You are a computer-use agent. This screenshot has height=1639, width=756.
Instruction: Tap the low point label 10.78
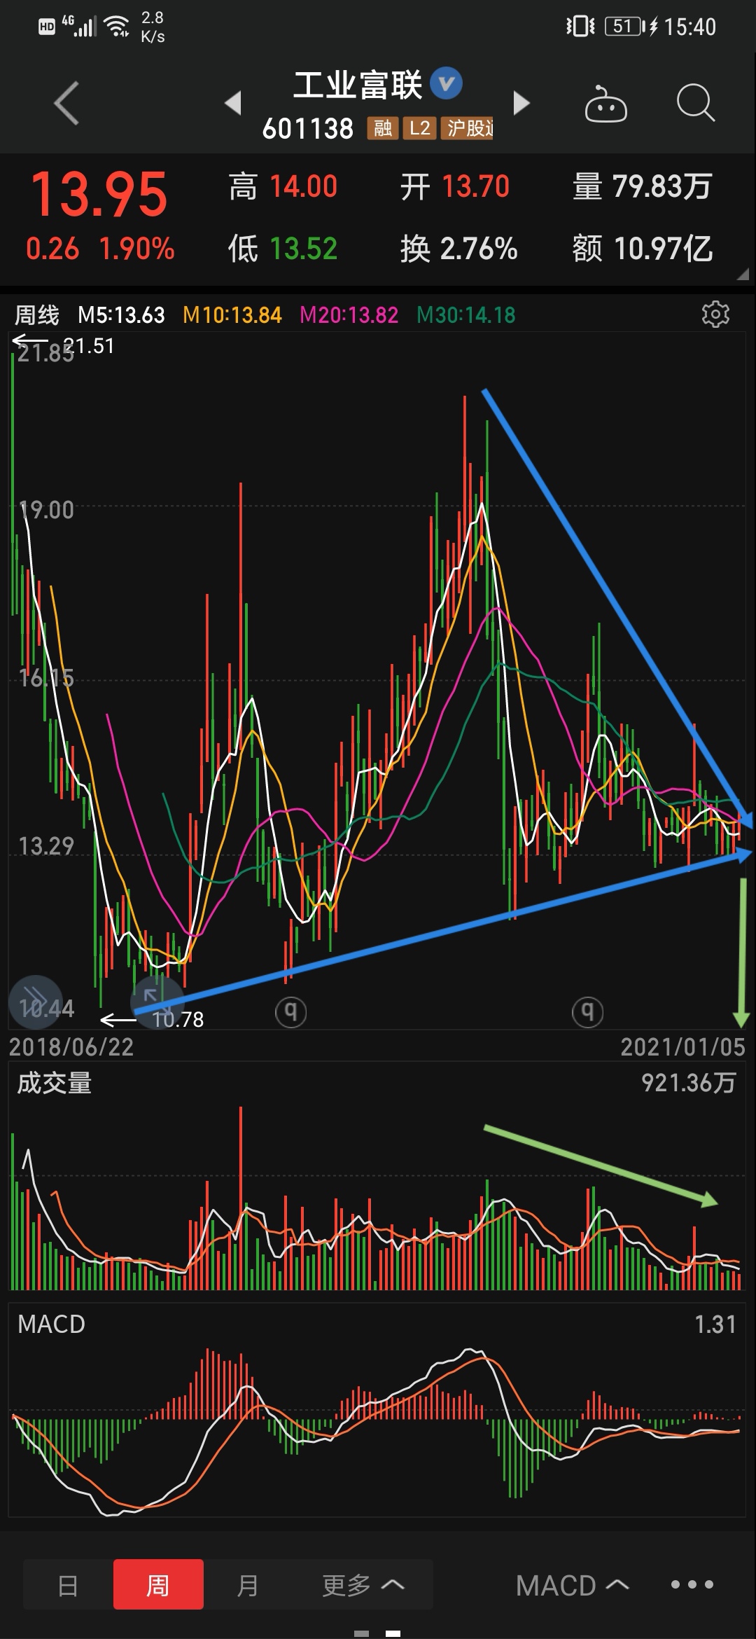click(x=178, y=1020)
